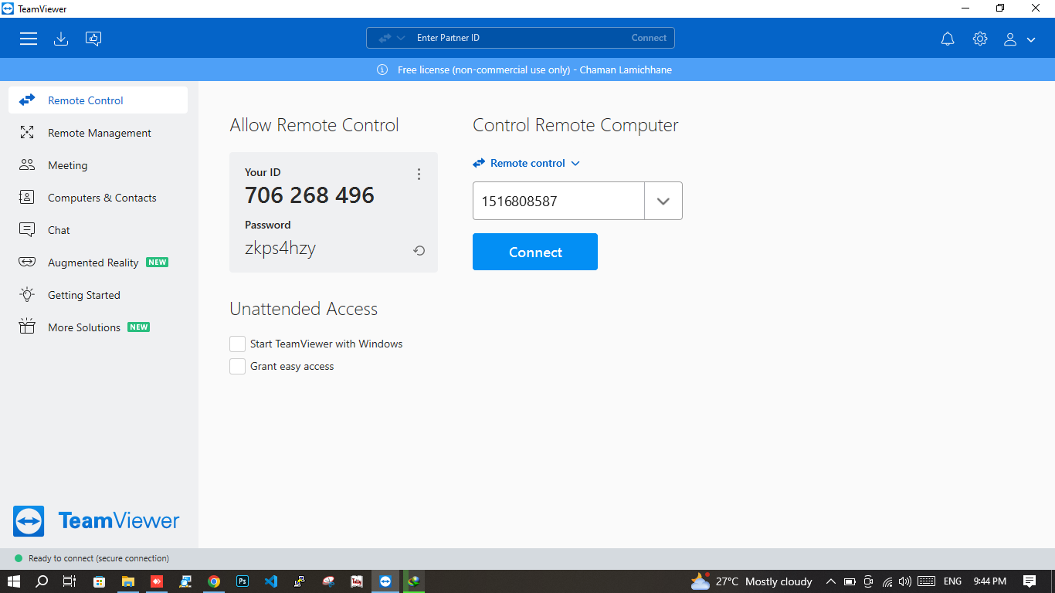Click the password zkps4hzy
This screenshot has width=1055, height=593.
pyautogui.click(x=280, y=249)
